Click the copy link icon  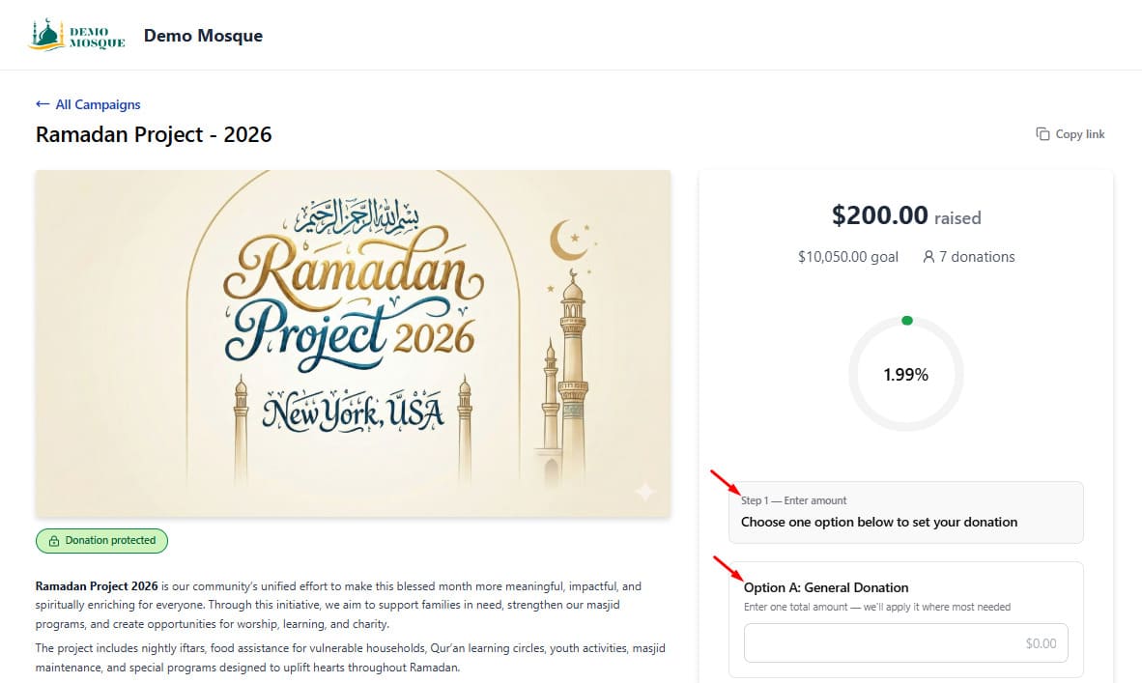coord(1042,134)
